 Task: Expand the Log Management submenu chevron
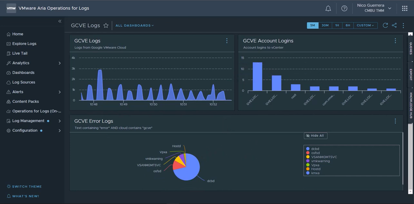pyautogui.click(x=60, y=121)
